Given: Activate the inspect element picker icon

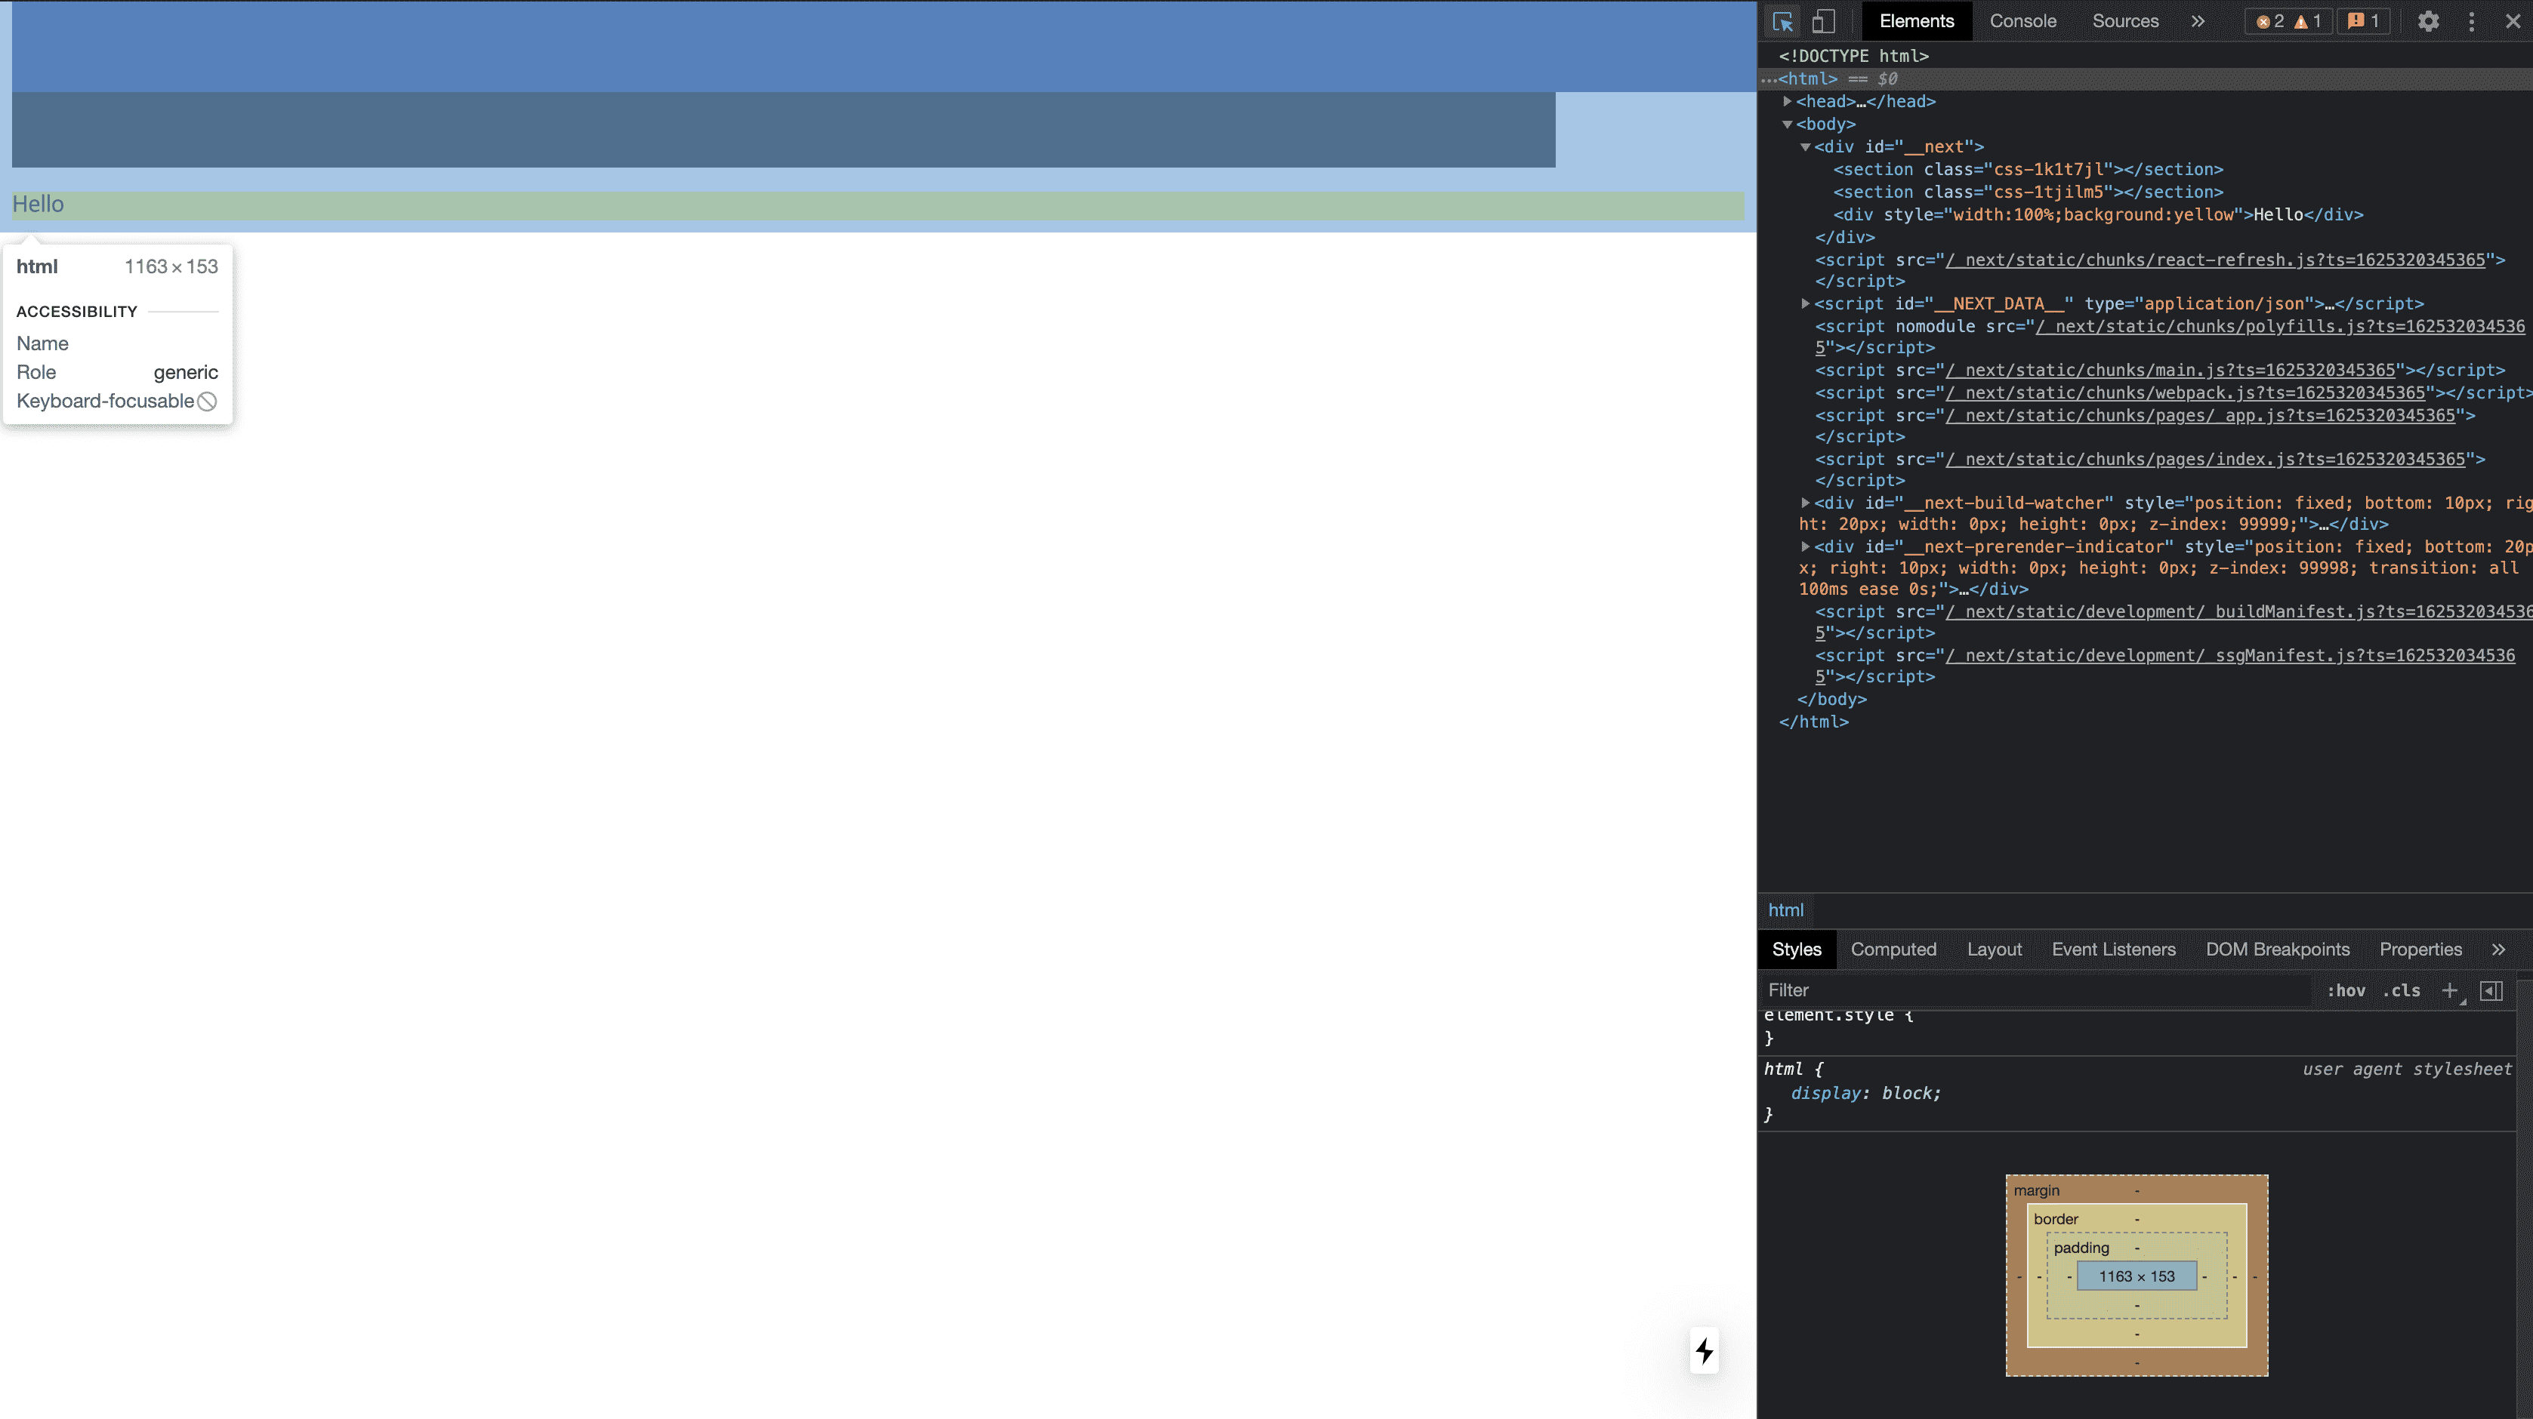Looking at the screenshot, I should (1783, 20).
